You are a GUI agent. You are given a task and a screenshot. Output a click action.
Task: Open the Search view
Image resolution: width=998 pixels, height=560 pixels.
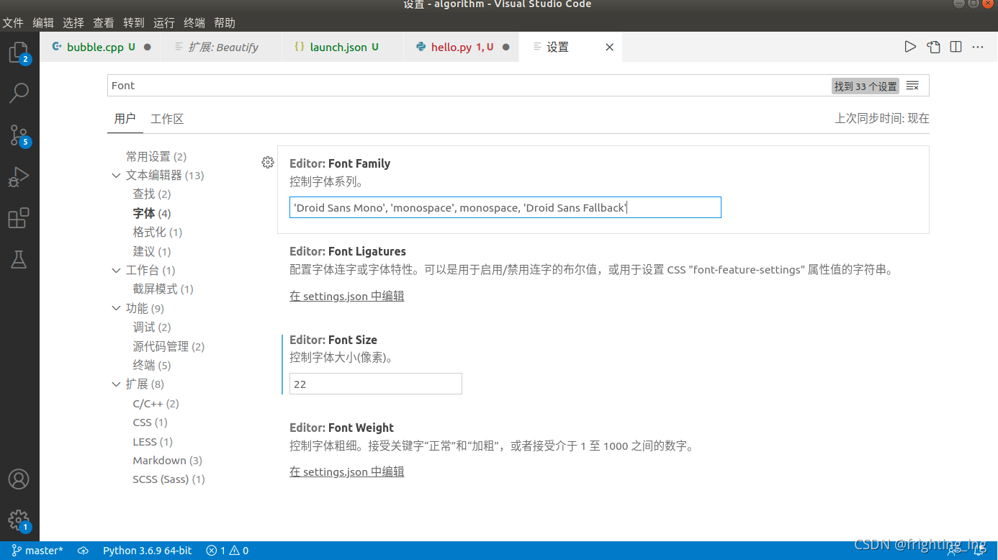[x=19, y=94]
